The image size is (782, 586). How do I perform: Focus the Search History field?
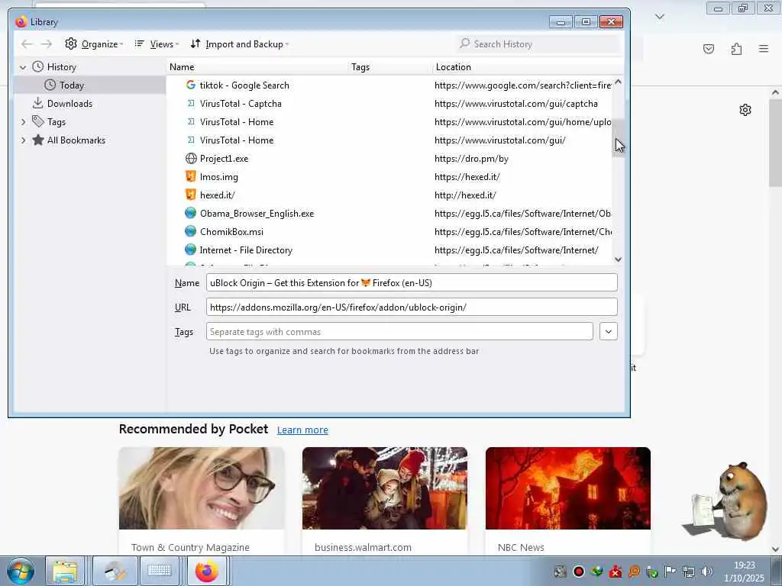tap(538, 43)
